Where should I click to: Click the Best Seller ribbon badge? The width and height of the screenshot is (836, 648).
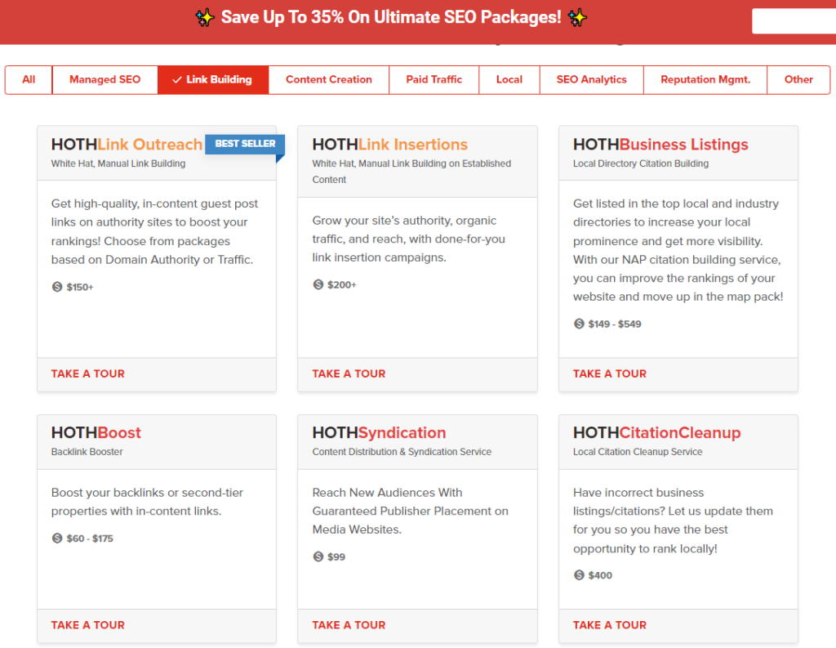[244, 144]
